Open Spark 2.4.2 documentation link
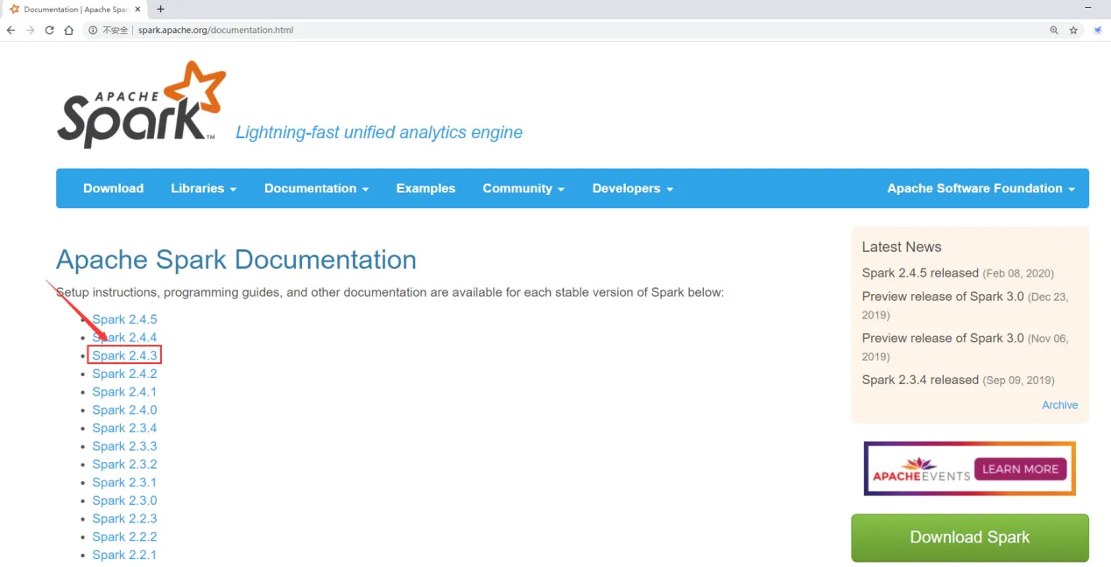This screenshot has height=567, width=1111. pos(124,374)
